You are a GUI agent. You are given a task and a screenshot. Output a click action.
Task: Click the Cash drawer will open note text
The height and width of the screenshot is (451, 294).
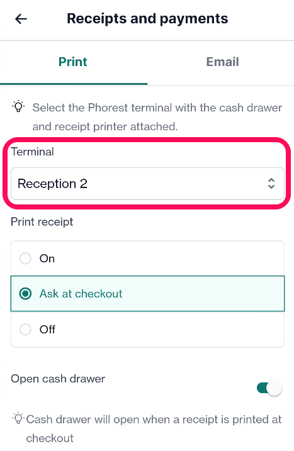click(x=154, y=428)
